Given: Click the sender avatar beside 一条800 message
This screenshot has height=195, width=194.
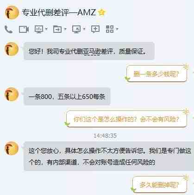Looking at the screenshot, I should click(x=12, y=94).
